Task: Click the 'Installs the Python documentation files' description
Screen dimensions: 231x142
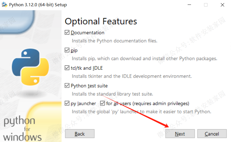Action: (114, 41)
